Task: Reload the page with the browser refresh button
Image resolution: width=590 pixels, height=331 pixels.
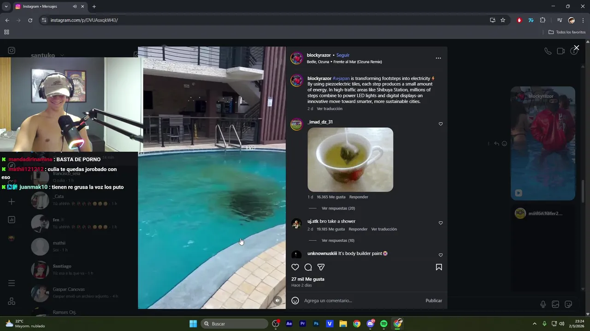Action: 30,20
